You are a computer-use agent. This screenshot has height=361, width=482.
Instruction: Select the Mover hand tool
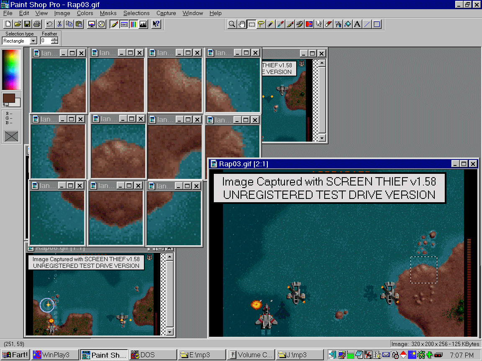[242, 24]
